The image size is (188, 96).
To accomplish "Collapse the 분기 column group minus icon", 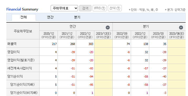I will [181, 28].
